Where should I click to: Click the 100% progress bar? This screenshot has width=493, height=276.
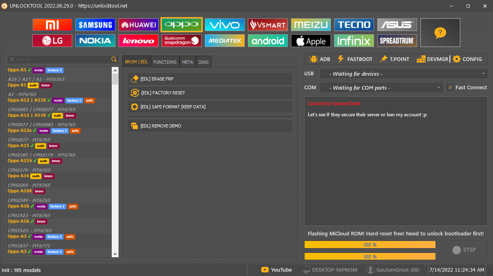click(x=370, y=245)
